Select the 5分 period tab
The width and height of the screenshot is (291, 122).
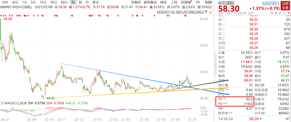(x=33, y=2)
